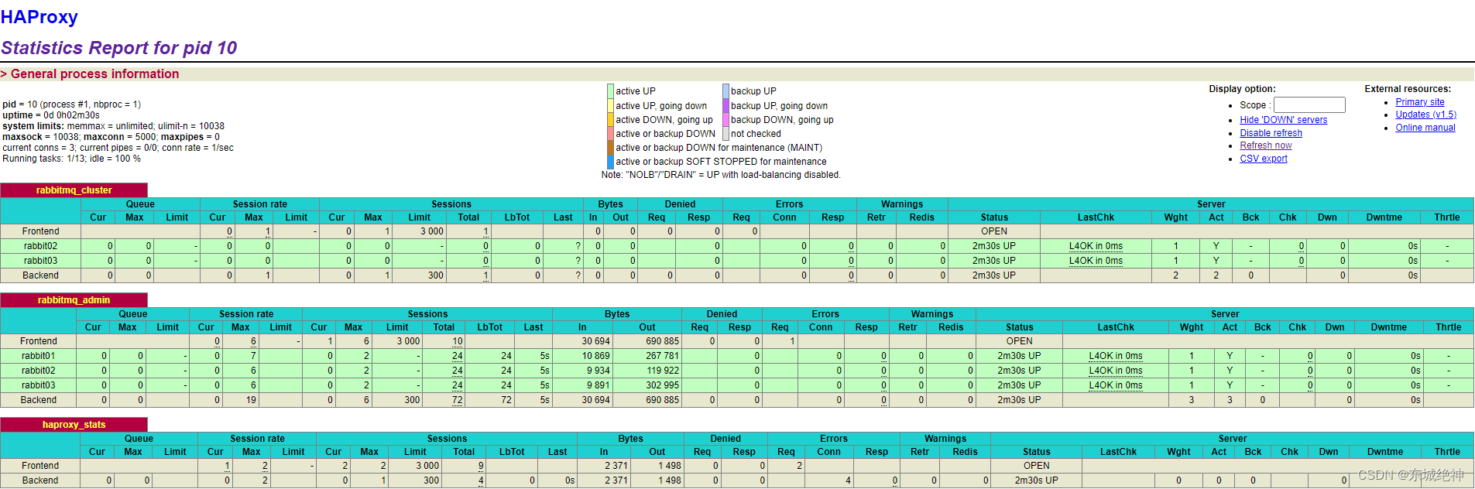Select rabbit03 in the rabbitmq_admin table
1475x489 pixels.
click(x=39, y=385)
